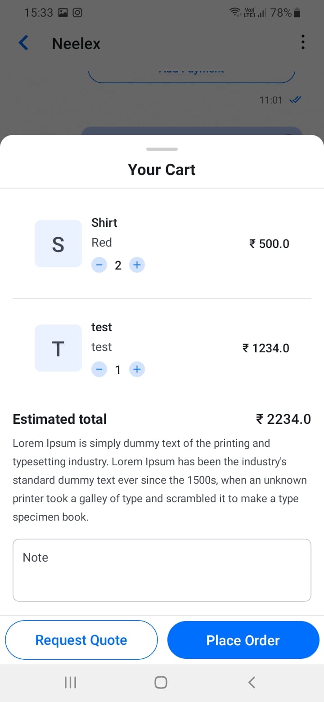324x702 pixels.
Task: Tap the Estimated total amount ₹ 2234.0
Action: (x=283, y=419)
